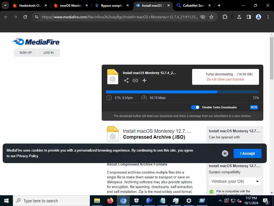Click the green compatibility check icon
The width and height of the screenshot is (274, 206).
(211, 192)
